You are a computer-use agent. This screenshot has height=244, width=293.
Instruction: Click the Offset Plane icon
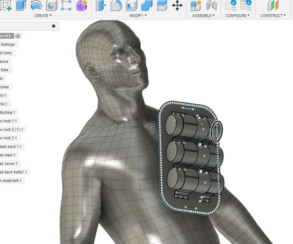(x=273, y=5)
